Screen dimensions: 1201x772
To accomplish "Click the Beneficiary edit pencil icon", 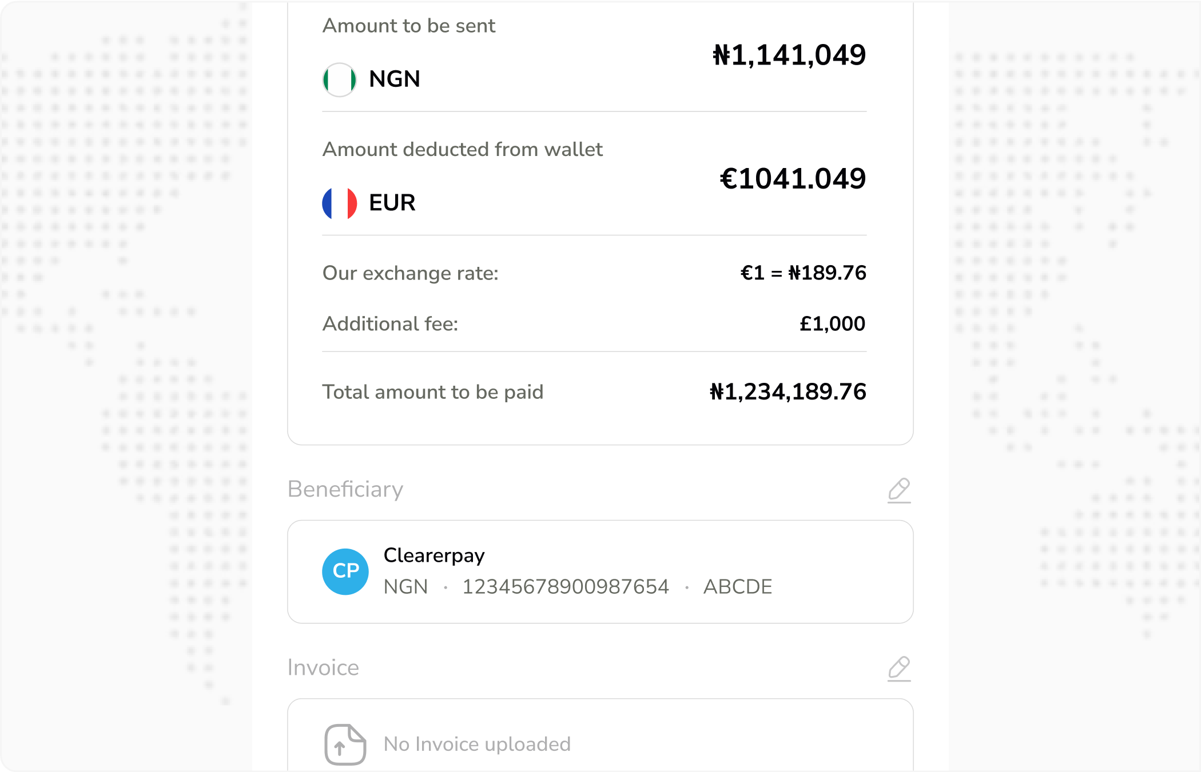I will [899, 490].
